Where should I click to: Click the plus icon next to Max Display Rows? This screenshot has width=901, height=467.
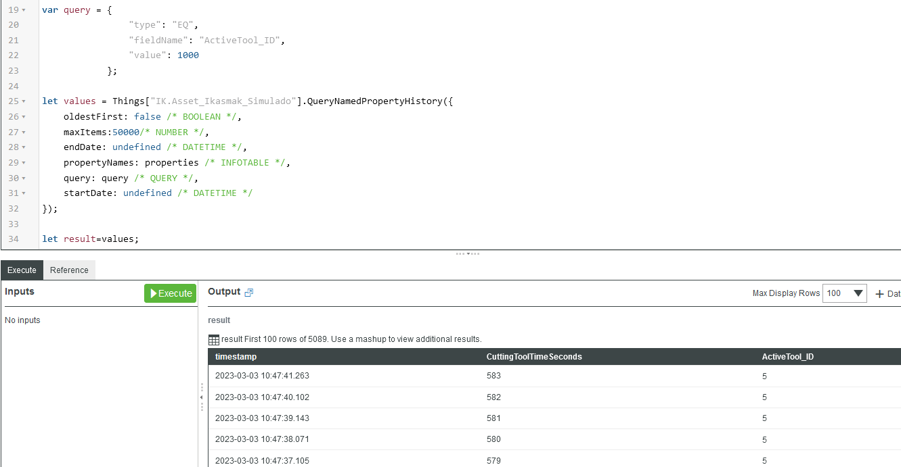[x=879, y=294]
